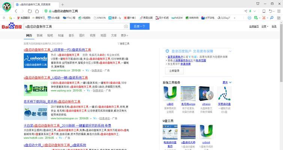Click the undo closed tab icon
Screen dimensions: 283x150
pyautogui.click(x=270, y=11)
